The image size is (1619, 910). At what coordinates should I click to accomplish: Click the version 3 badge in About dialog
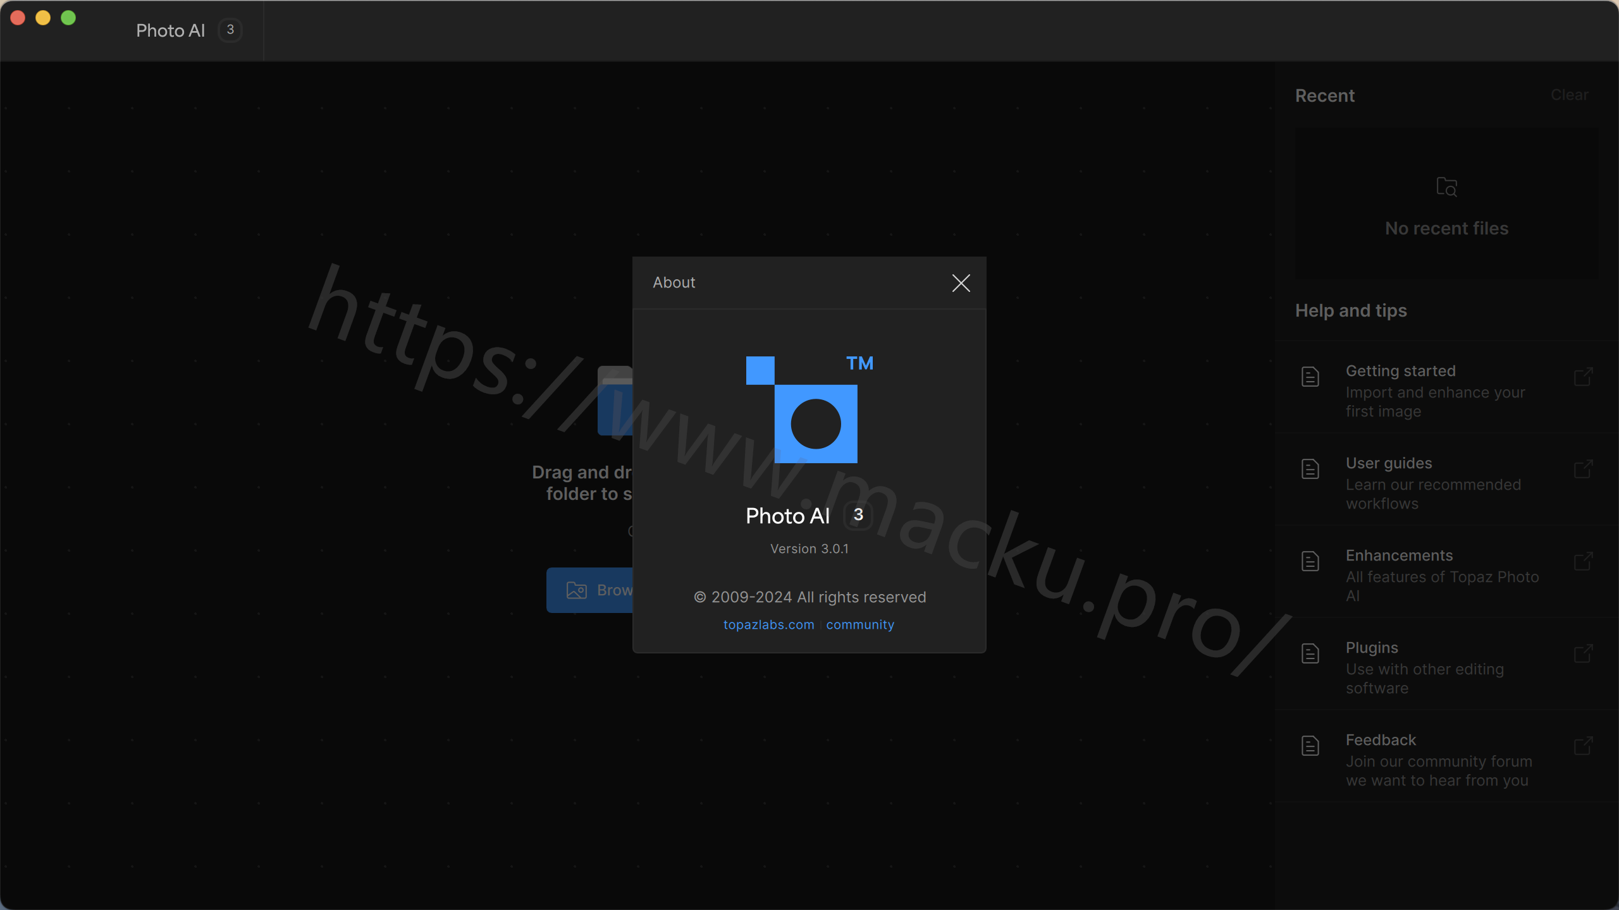click(858, 515)
